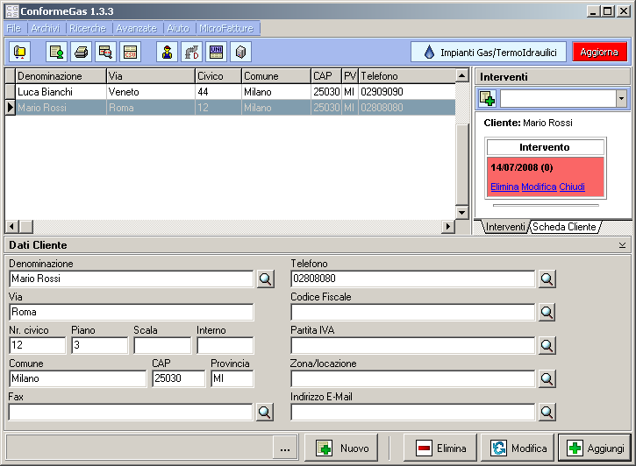The image size is (636, 466).
Task: Click the Interno input field
Action: coord(225,345)
